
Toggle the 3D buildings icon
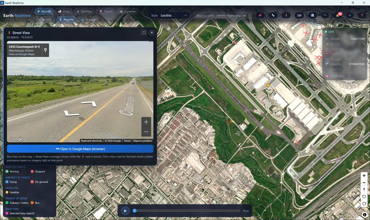pyautogui.click(x=312, y=15)
